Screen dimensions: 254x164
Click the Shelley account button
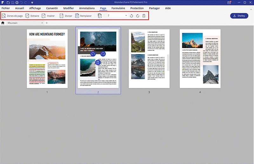[239, 16]
